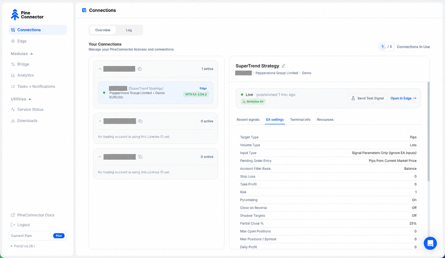445x258 pixels.
Task: Send Test Signal button
Action: 367,98
